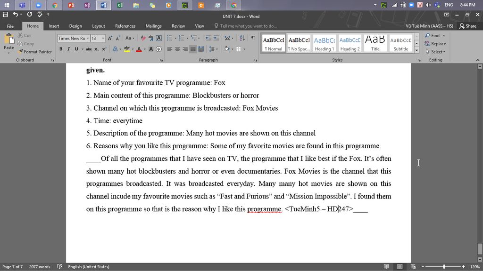Apply paragraph shading color
This screenshot has height=271, width=483.
[x=227, y=49]
